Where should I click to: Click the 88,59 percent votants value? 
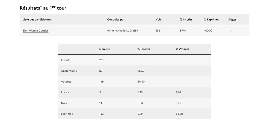coord(179,114)
